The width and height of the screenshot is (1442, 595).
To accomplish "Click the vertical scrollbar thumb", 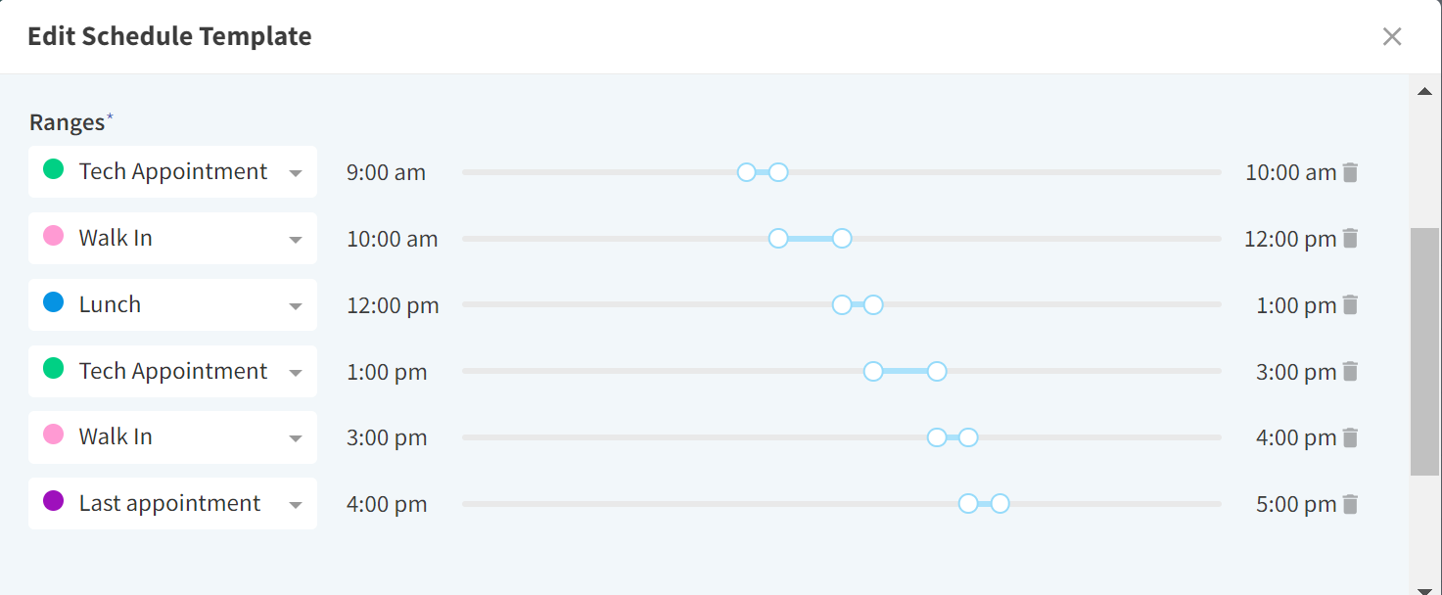I will [x=1424, y=352].
